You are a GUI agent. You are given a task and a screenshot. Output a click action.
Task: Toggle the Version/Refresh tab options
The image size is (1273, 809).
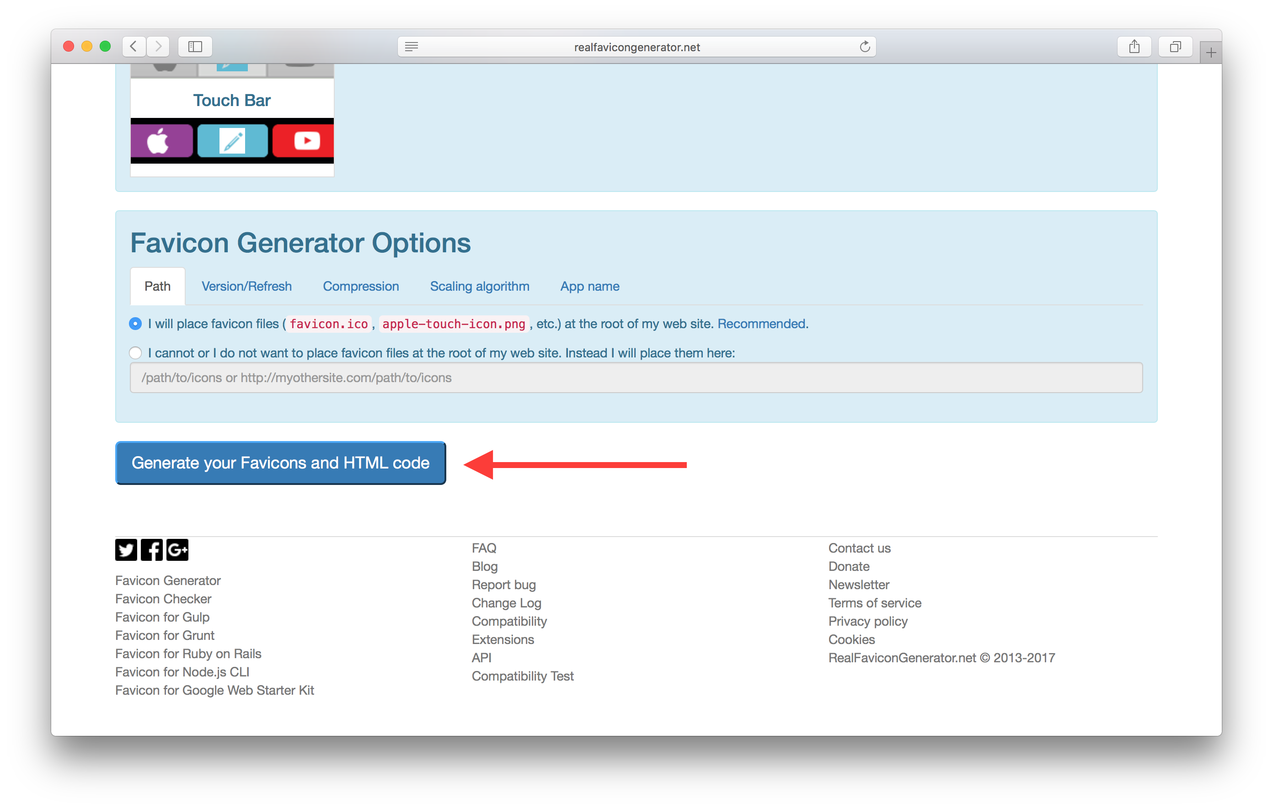coord(245,286)
